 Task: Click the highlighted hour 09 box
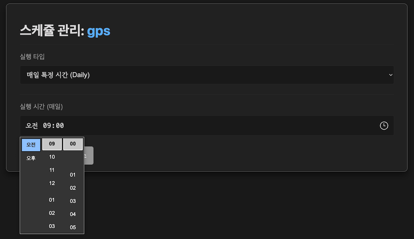52,144
